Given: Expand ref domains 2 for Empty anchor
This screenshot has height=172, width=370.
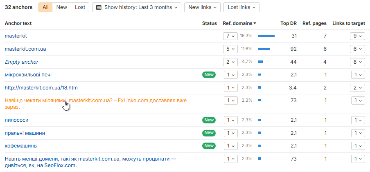Looking at the screenshot, I should [x=230, y=62].
